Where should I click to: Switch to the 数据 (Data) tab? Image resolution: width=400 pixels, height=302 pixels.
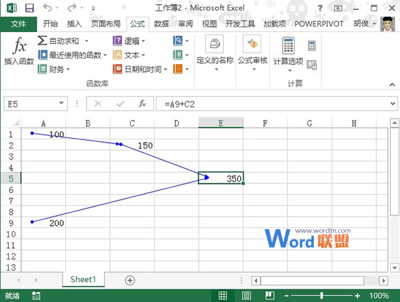(161, 24)
